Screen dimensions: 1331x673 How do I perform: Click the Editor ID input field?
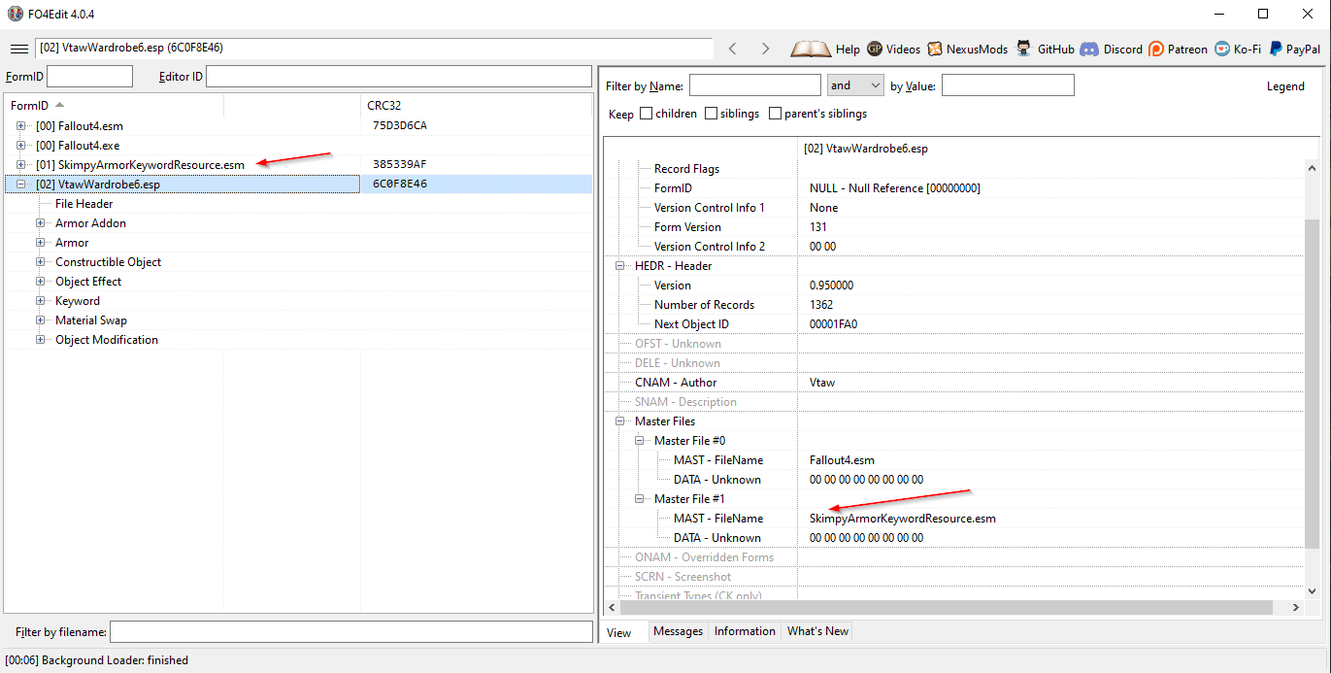pos(398,77)
